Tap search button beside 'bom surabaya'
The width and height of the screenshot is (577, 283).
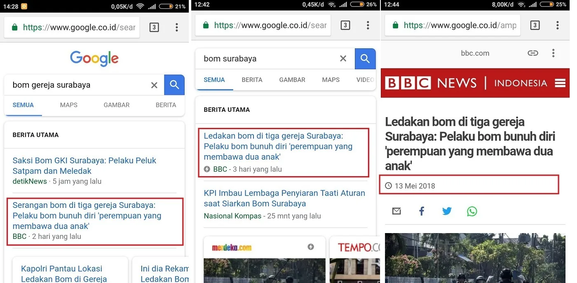pyautogui.click(x=365, y=59)
